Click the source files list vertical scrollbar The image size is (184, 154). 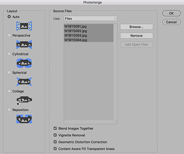pyautogui.click(x=115, y=72)
